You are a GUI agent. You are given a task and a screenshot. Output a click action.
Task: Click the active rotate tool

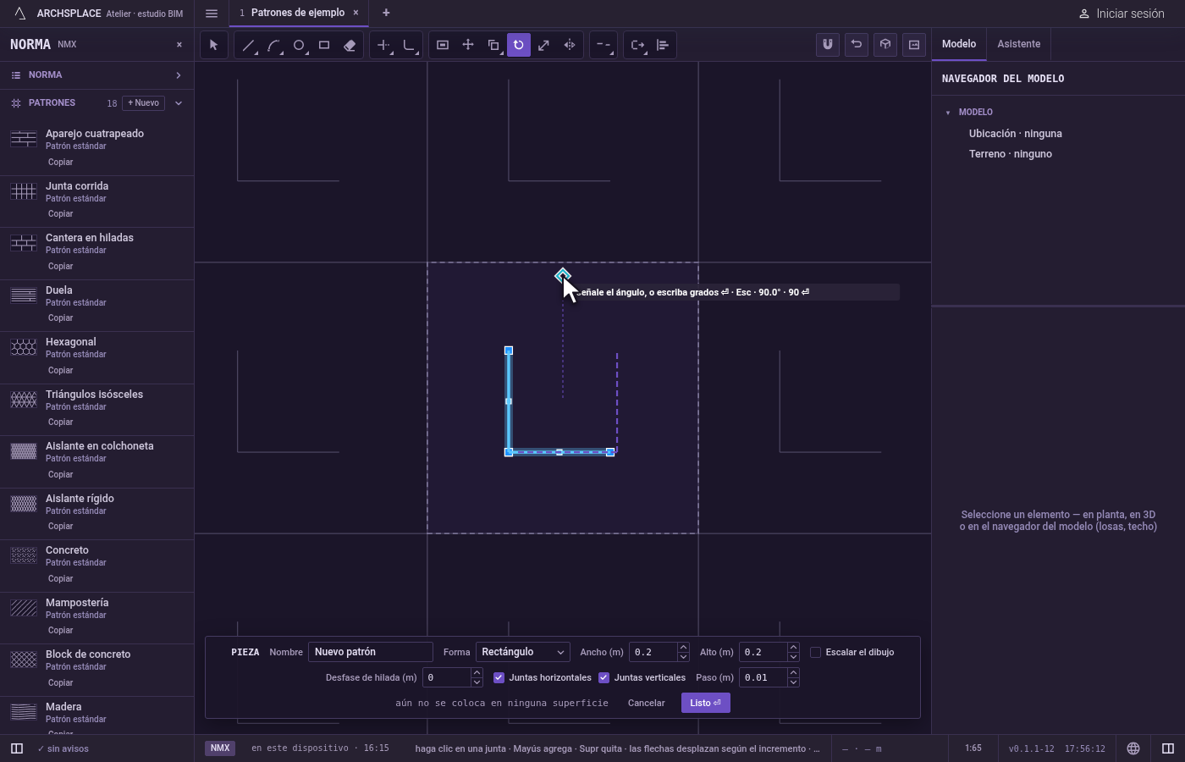tap(519, 45)
